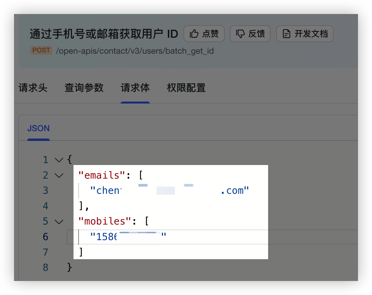Click the "mobiles" key in the JSON
This screenshot has width=372, height=295.
click(x=104, y=221)
